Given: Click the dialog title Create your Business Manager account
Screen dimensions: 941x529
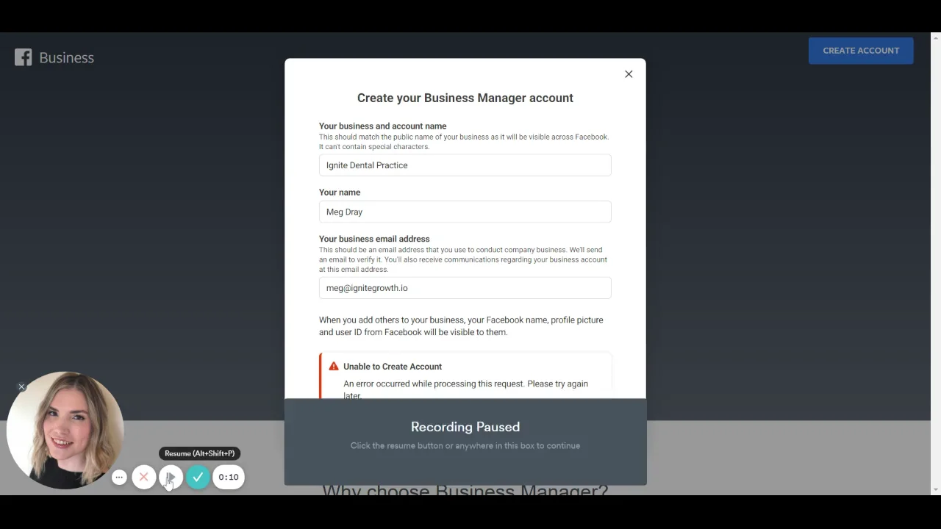Looking at the screenshot, I should pos(465,98).
